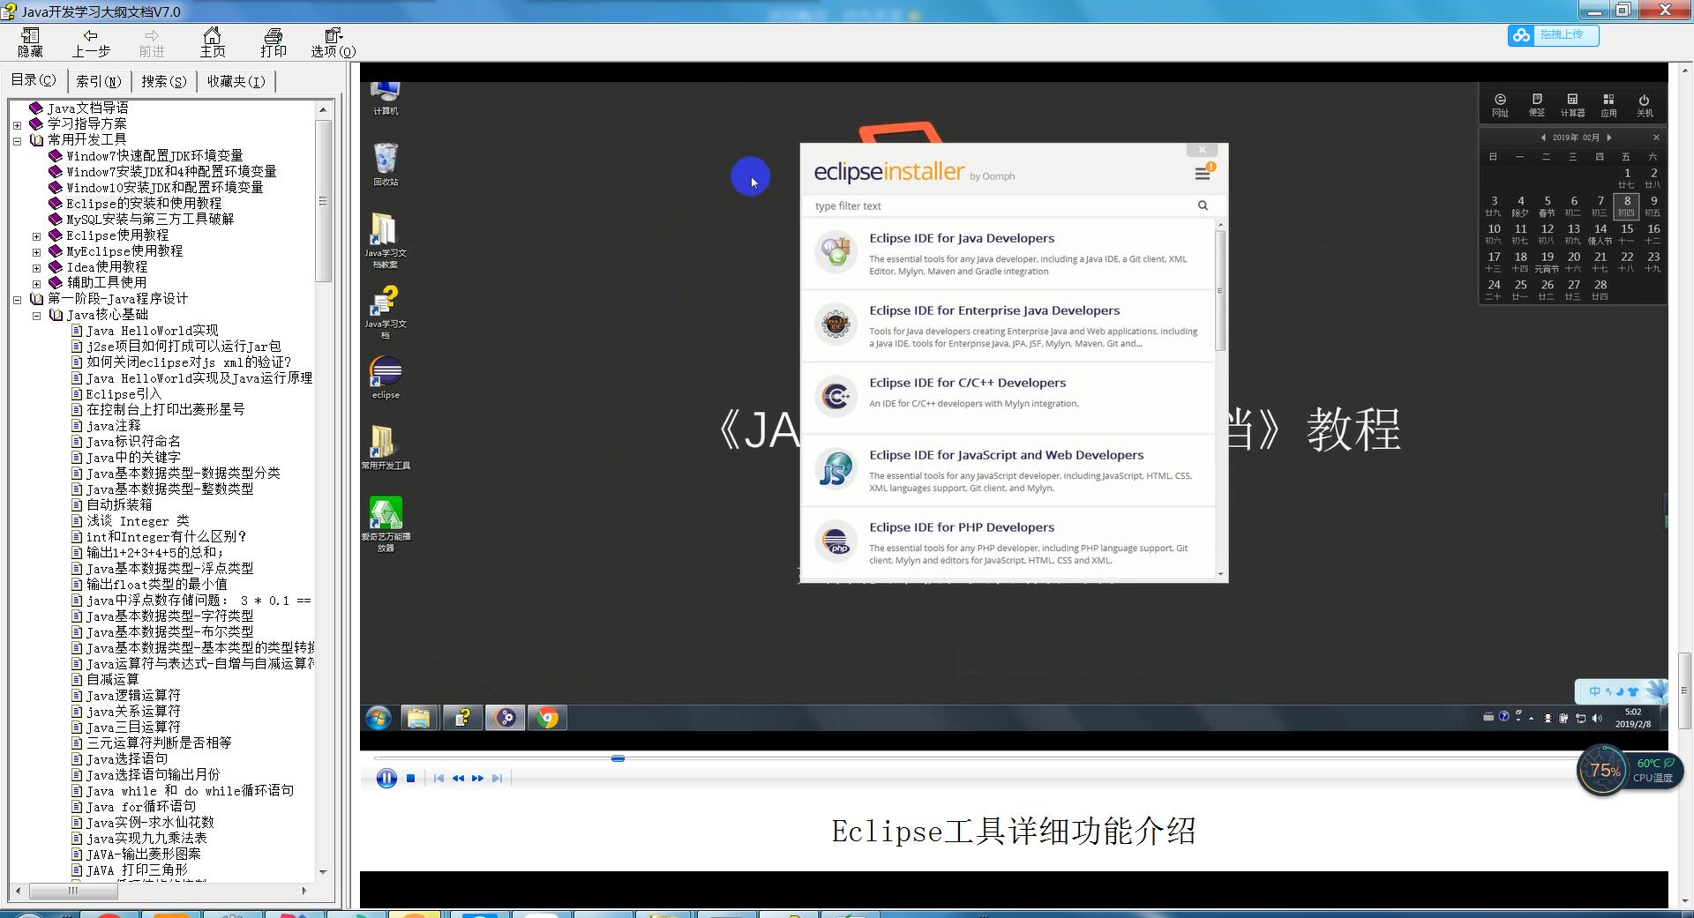Image resolution: width=1694 pixels, height=918 pixels.
Task: Open java注释 topic
Action: pyautogui.click(x=113, y=425)
